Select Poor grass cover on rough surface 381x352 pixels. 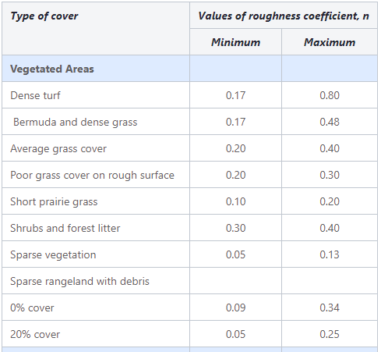[92, 176]
